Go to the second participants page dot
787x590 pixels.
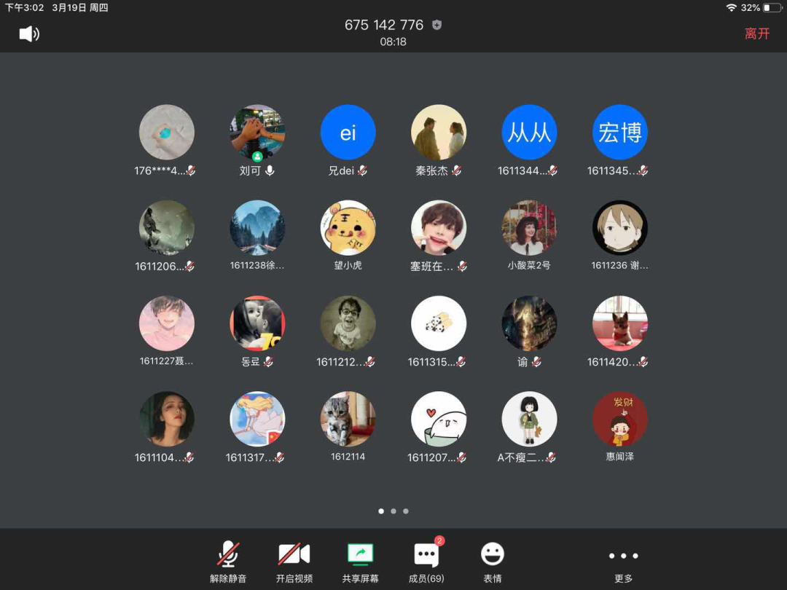click(x=393, y=511)
